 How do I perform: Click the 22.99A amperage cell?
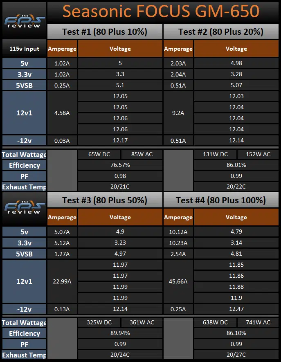[x=62, y=281]
